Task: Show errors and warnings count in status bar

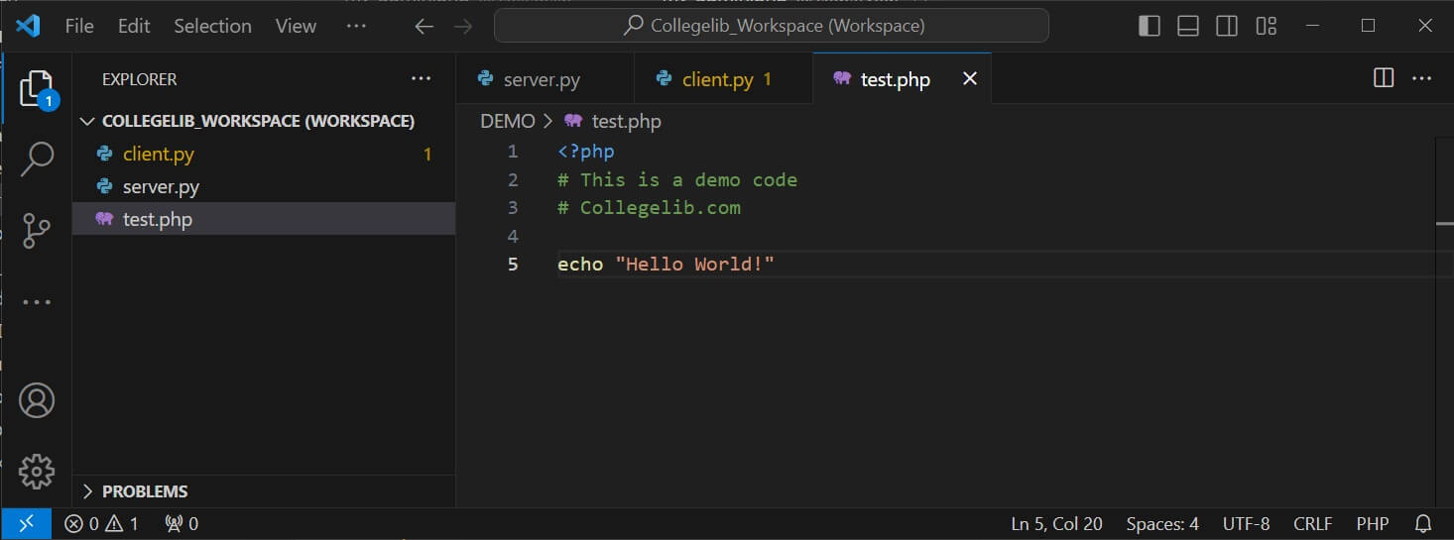Action: pyautogui.click(x=102, y=523)
